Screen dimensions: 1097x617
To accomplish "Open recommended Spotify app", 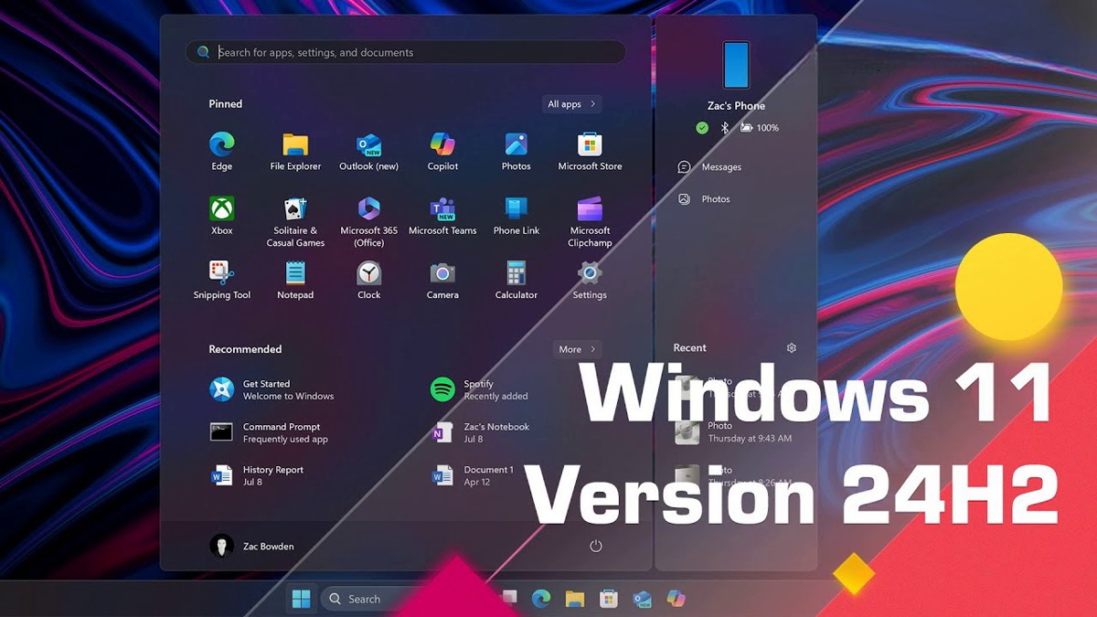I will pyautogui.click(x=480, y=390).
